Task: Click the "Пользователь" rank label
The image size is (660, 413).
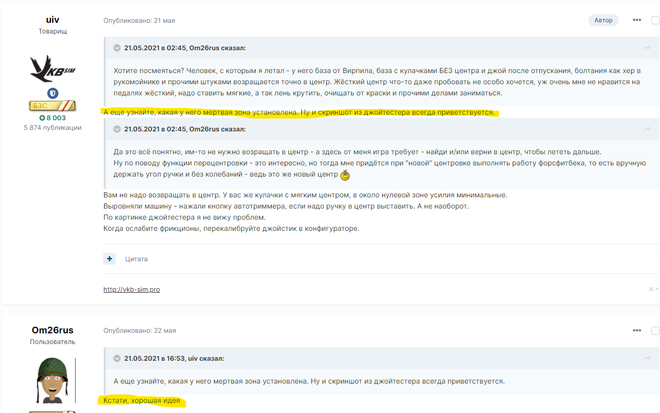Action: (x=53, y=342)
